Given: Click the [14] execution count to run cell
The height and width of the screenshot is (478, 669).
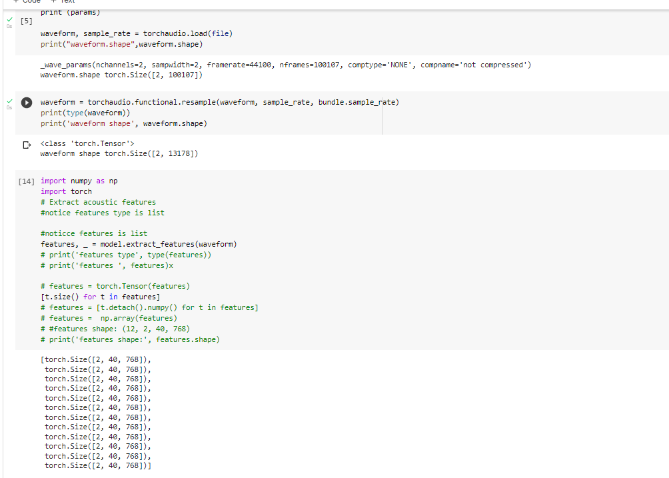Looking at the screenshot, I should (x=27, y=181).
